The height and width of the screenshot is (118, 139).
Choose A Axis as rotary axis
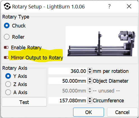[x=8, y=92]
